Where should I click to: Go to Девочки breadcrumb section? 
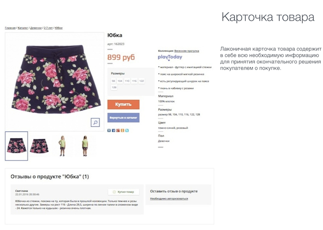point(36,28)
